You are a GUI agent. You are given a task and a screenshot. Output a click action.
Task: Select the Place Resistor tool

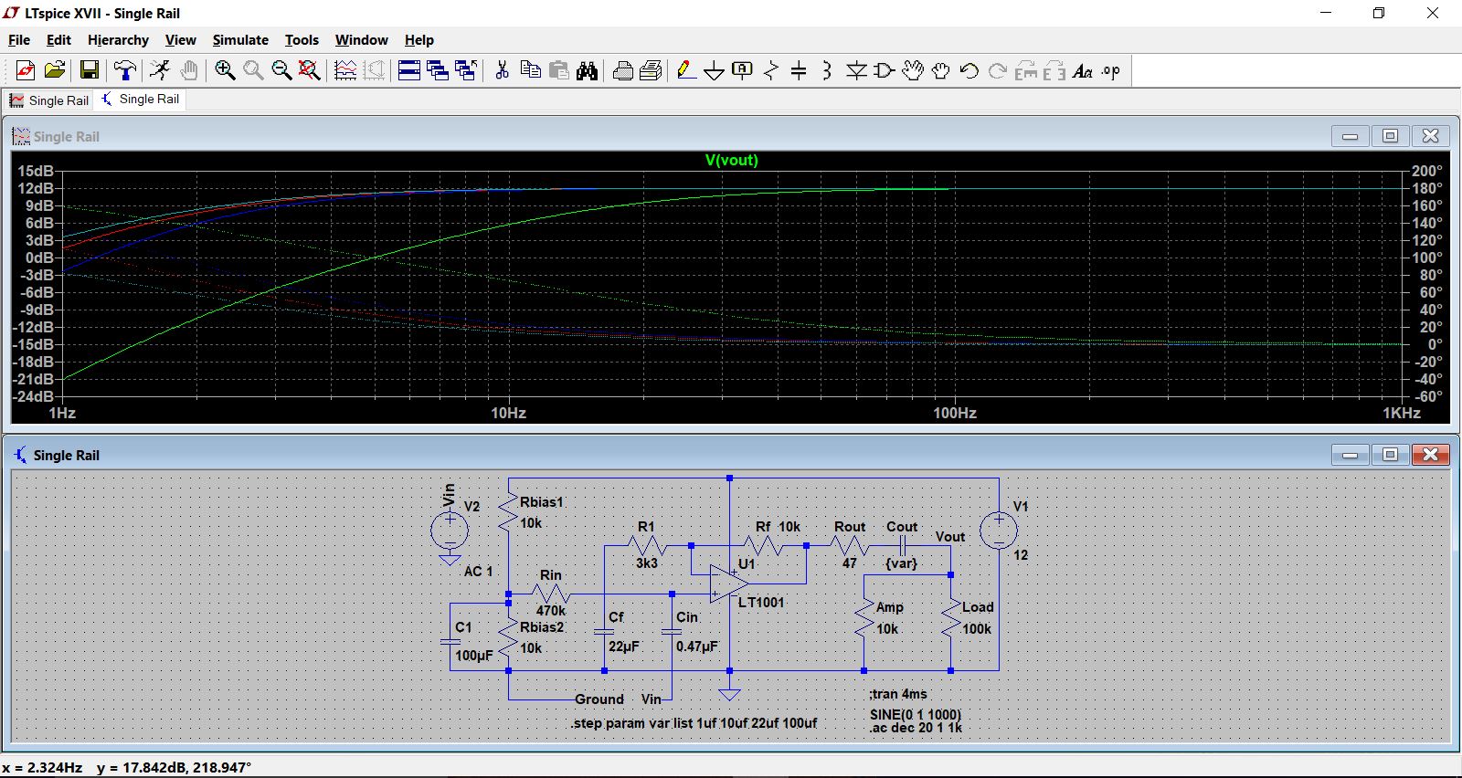pyautogui.click(x=771, y=70)
